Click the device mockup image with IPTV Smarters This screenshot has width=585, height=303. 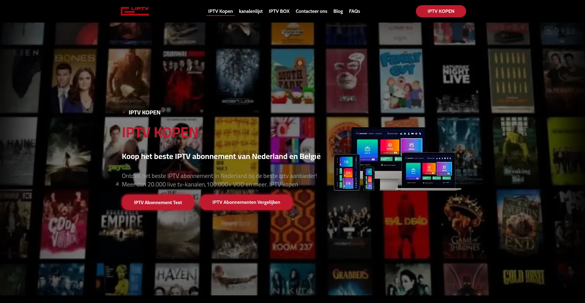[x=397, y=159]
